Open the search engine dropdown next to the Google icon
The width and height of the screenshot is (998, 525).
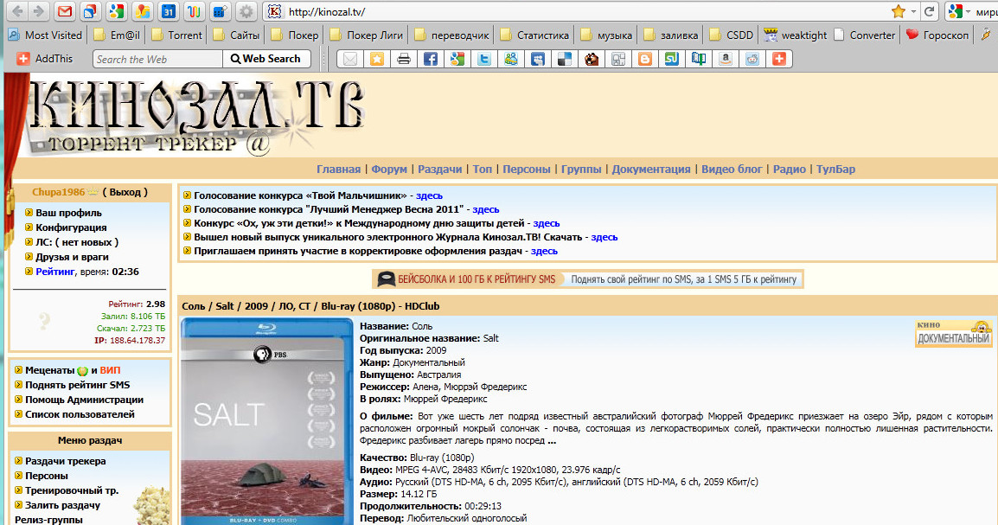tap(968, 11)
